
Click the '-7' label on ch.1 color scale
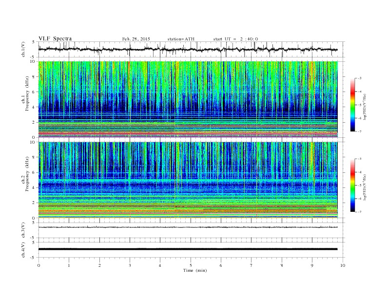(x=360, y=131)
